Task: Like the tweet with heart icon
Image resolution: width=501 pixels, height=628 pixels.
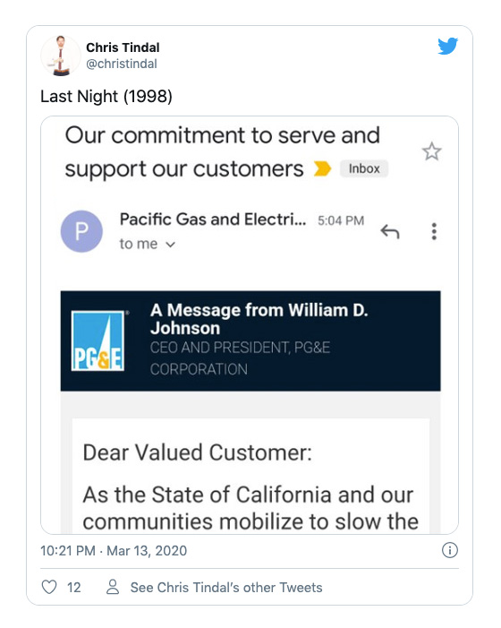Action: [49, 587]
